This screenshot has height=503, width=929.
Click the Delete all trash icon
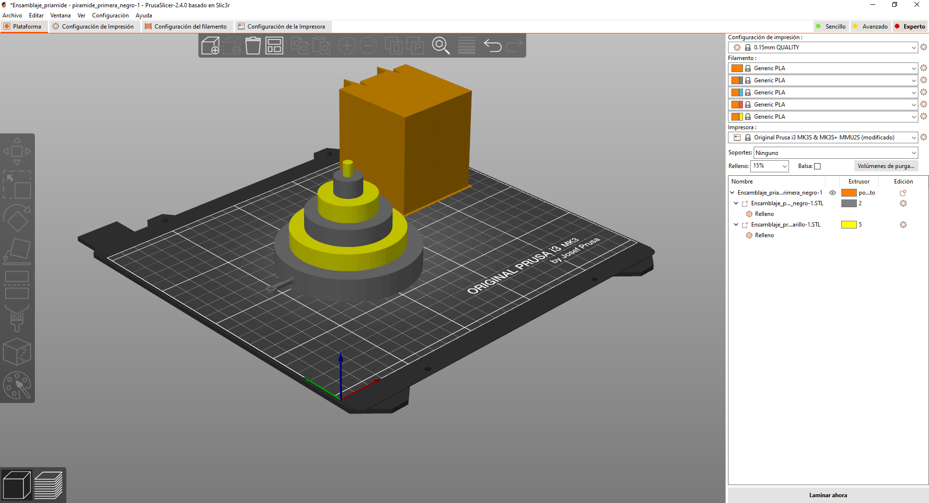[253, 46]
